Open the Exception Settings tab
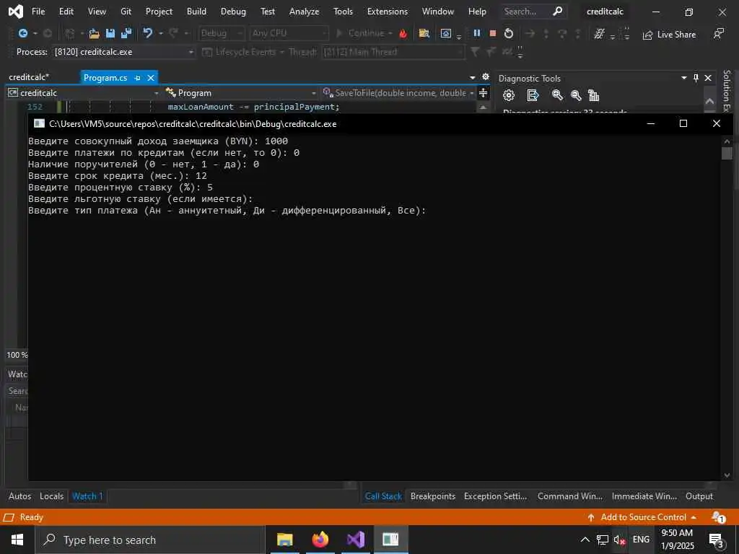 tap(495, 496)
